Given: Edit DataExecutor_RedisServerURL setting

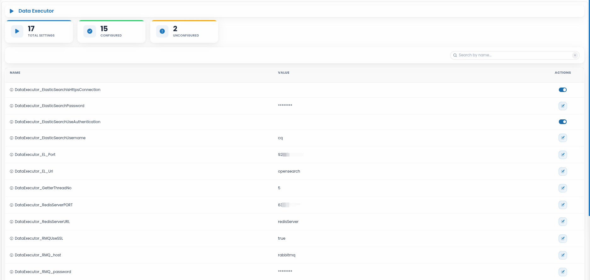Looking at the screenshot, I should coord(563,221).
